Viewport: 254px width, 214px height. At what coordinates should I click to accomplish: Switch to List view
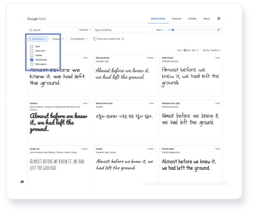click(x=195, y=50)
